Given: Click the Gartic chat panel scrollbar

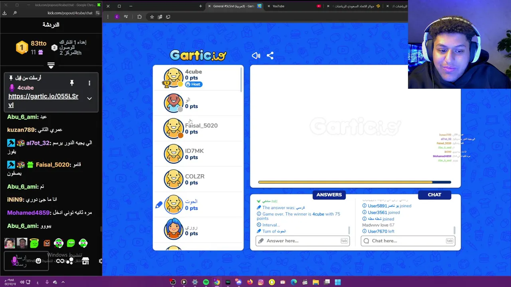Looking at the screenshot, I should 454,230.
